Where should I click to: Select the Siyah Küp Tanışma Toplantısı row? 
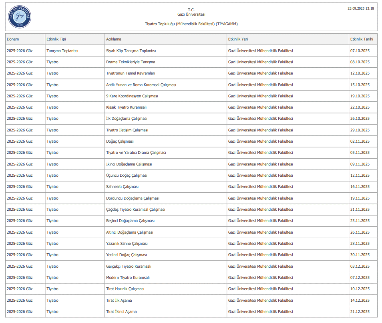[131, 51]
